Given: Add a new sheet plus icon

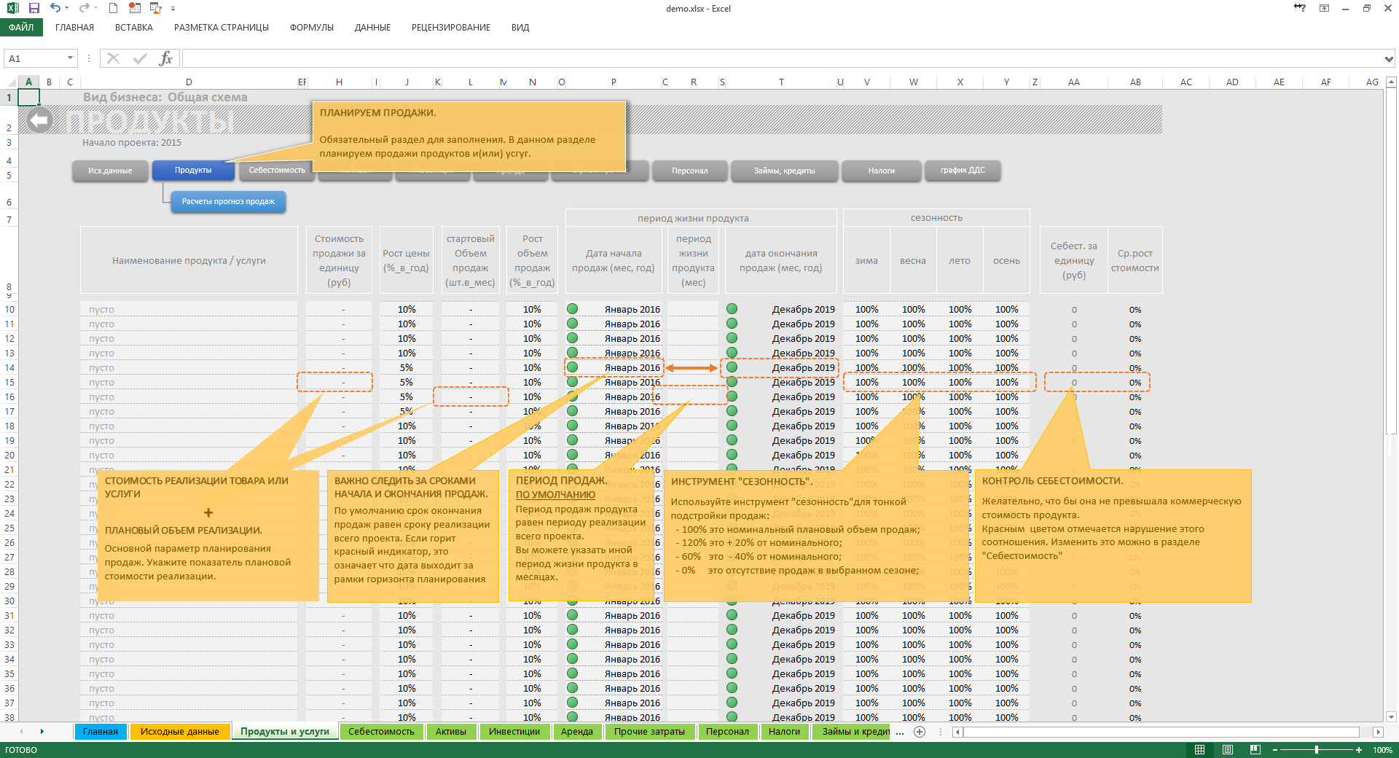Looking at the screenshot, I should 920,732.
